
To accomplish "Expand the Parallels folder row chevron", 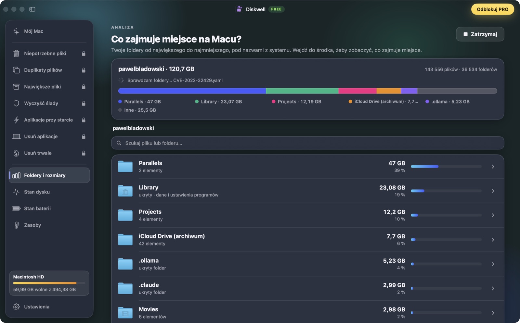I will click(493, 167).
